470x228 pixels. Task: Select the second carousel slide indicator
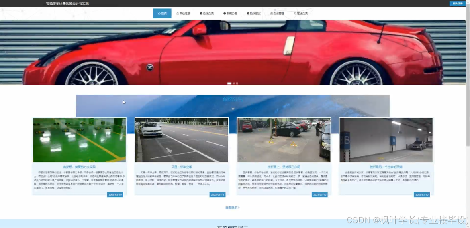click(x=234, y=83)
